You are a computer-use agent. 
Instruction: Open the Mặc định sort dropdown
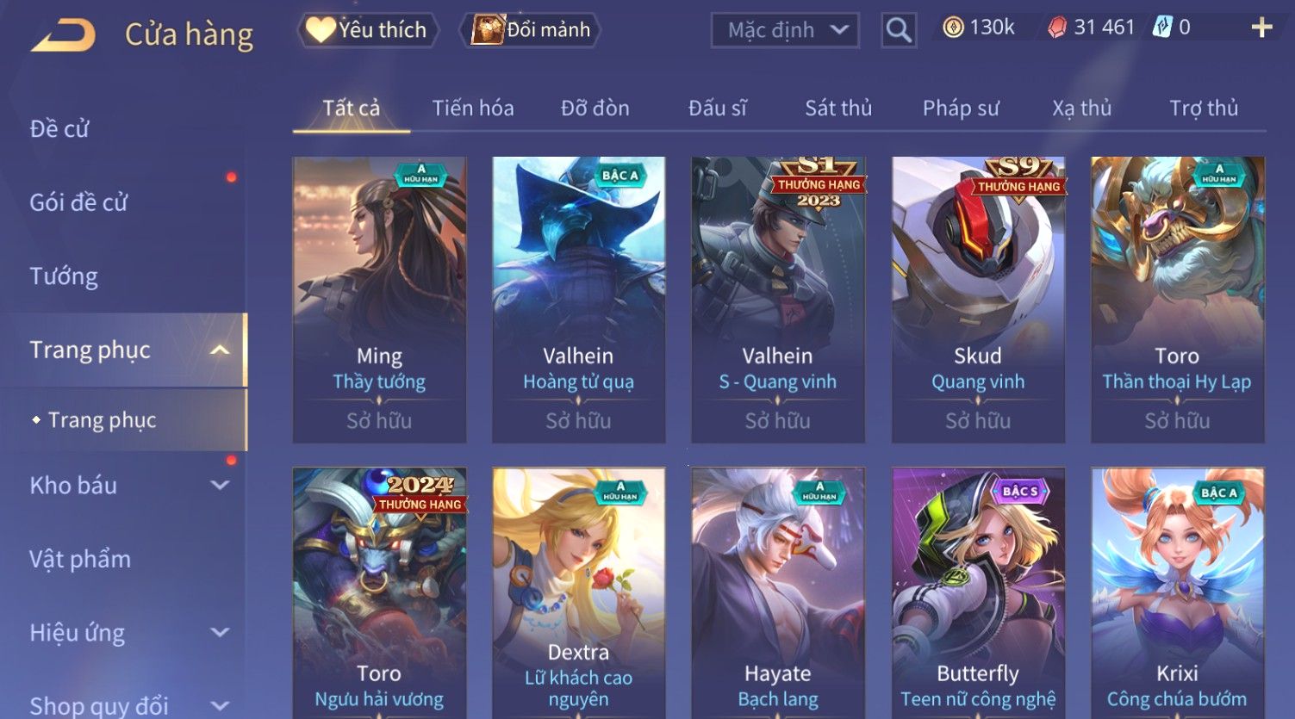785,30
